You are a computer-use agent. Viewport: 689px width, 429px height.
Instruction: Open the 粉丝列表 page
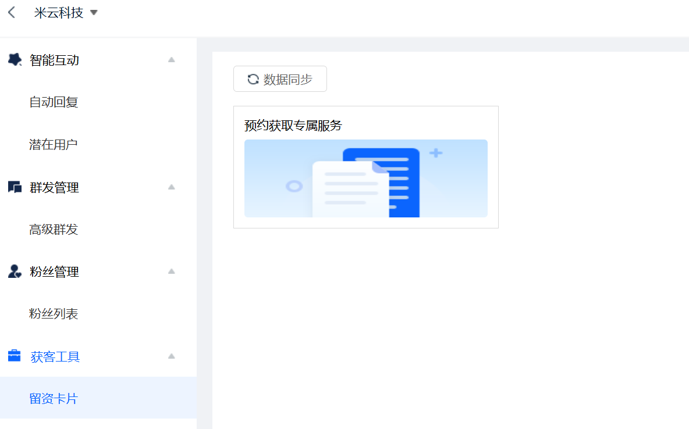point(54,314)
